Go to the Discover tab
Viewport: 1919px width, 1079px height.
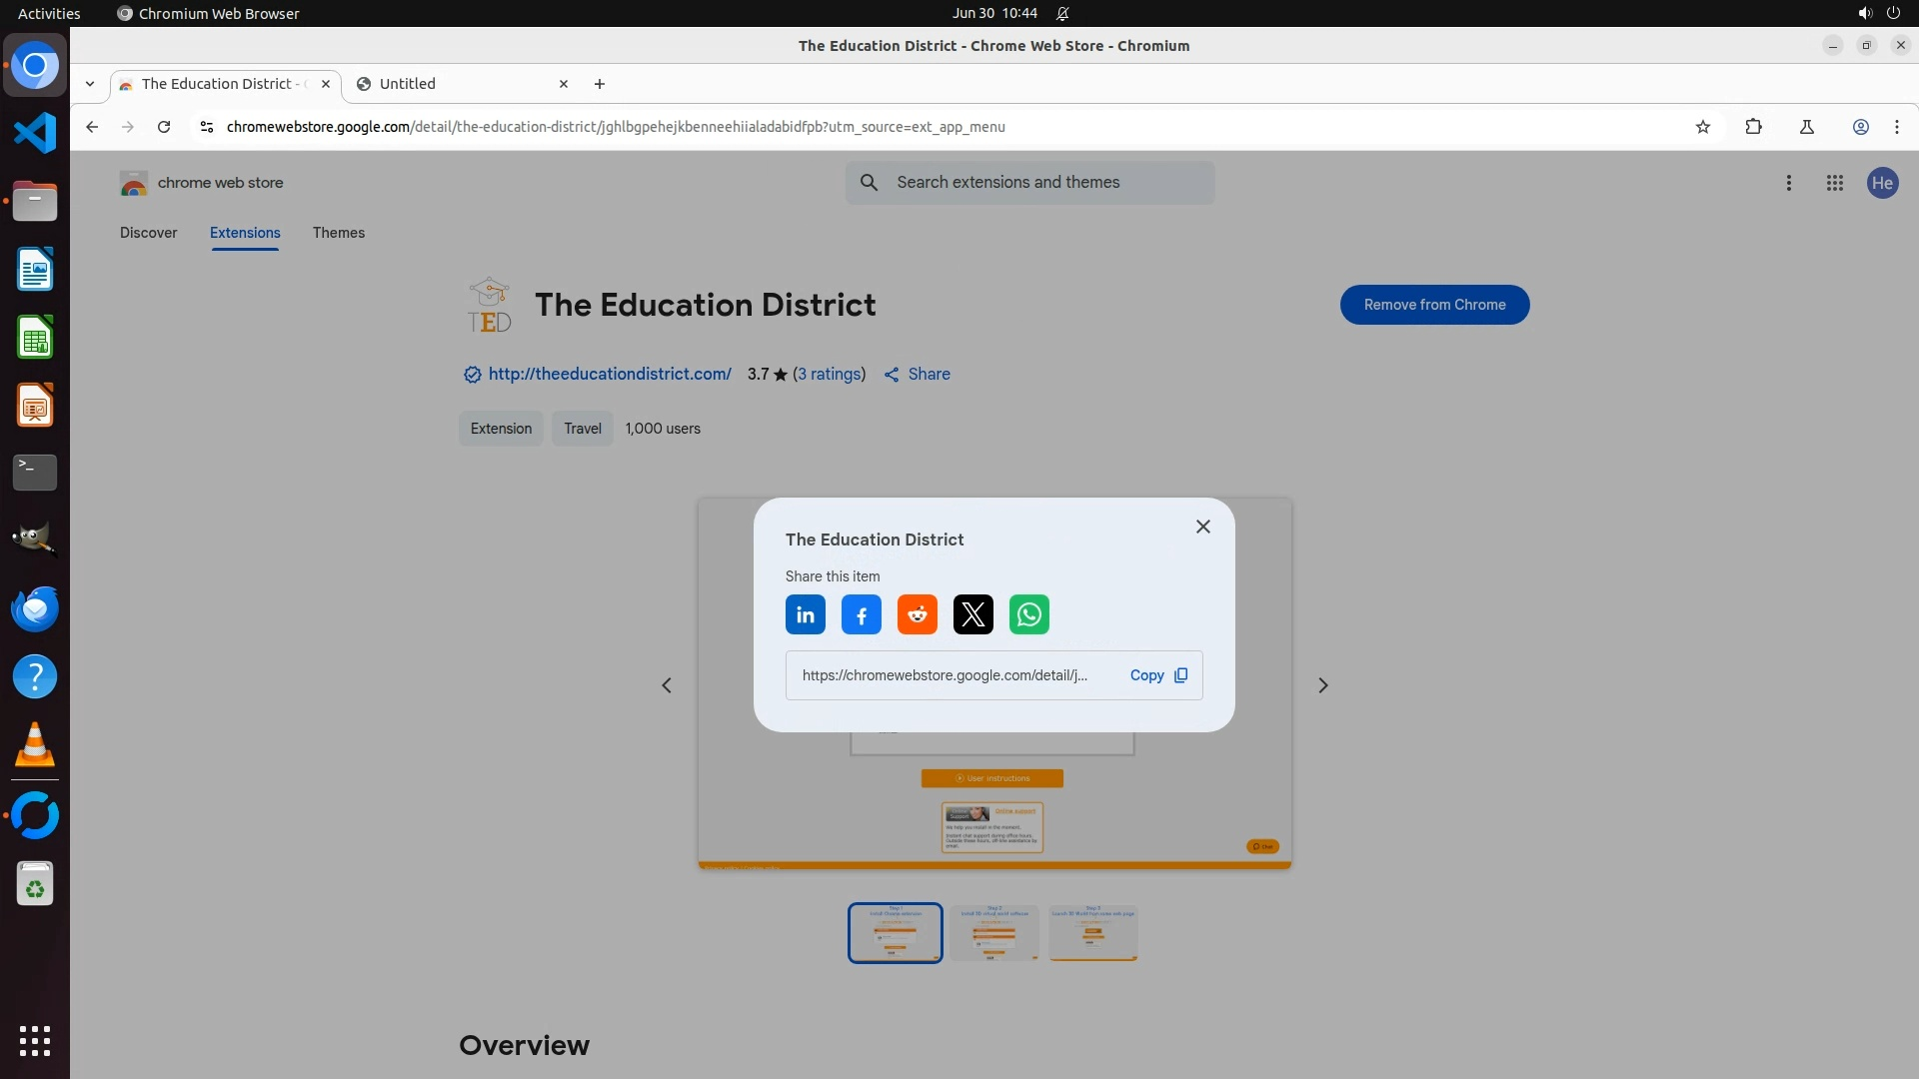click(148, 233)
